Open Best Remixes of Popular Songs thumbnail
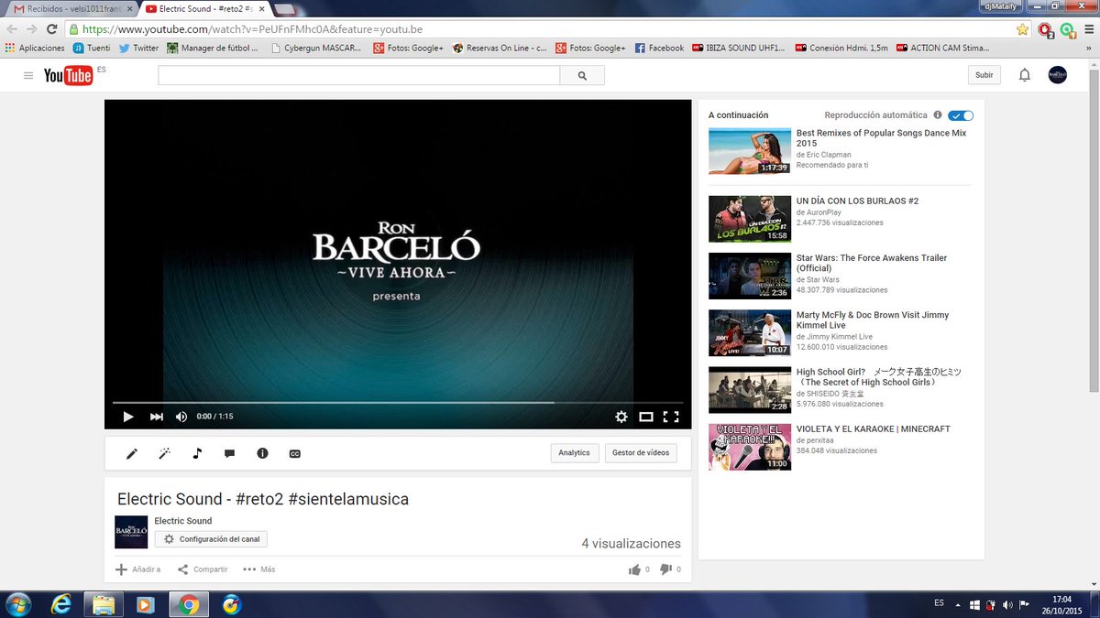The width and height of the screenshot is (1100, 618). [x=750, y=151]
